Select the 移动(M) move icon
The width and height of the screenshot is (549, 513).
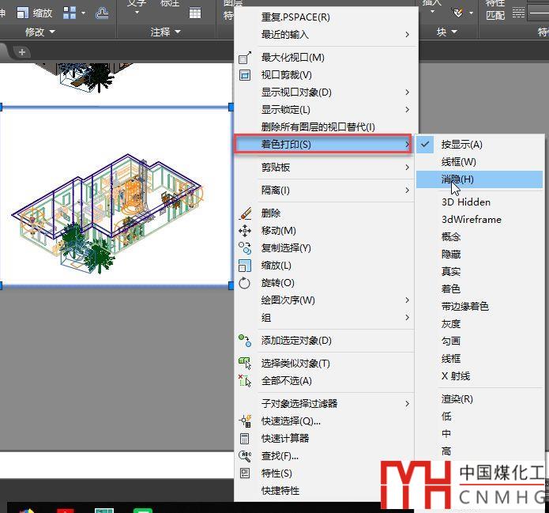click(245, 231)
